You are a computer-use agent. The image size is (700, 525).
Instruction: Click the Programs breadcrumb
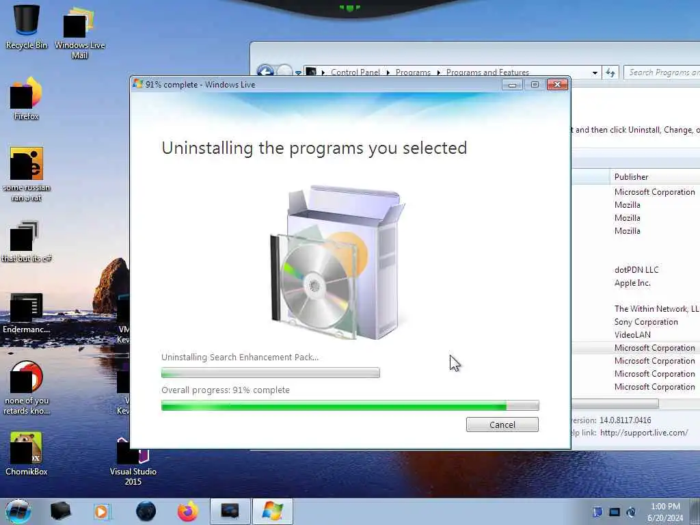tap(413, 72)
